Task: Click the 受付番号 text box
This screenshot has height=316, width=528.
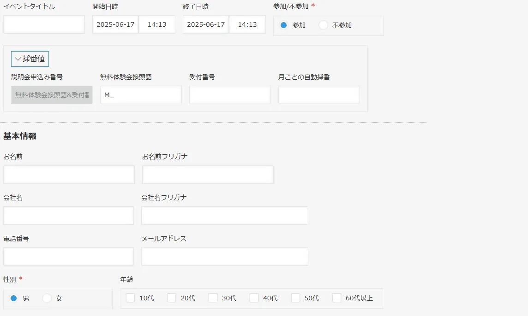Action: (x=230, y=95)
